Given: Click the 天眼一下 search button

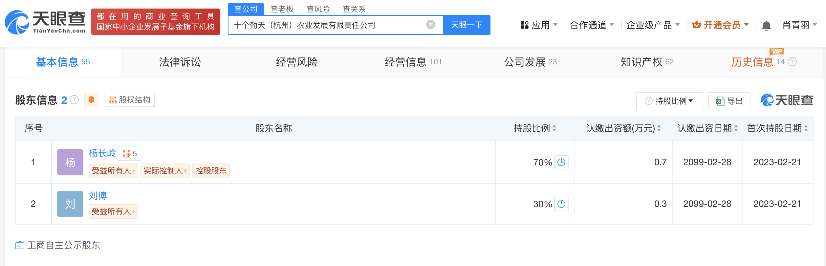Looking at the screenshot, I should pyautogui.click(x=467, y=25).
